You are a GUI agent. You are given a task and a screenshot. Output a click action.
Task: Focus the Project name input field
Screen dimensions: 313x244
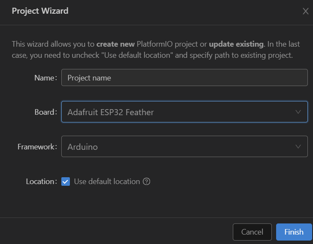pyautogui.click(x=184, y=78)
